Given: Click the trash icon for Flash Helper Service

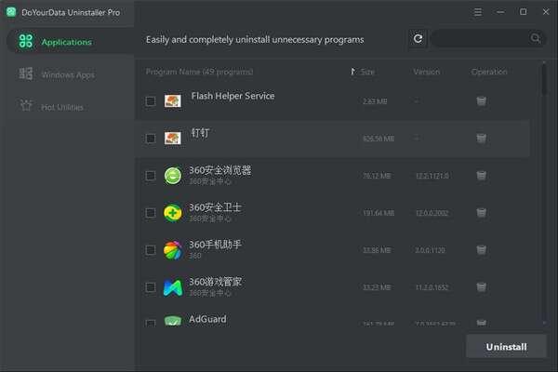Looking at the screenshot, I should pyautogui.click(x=481, y=101).
